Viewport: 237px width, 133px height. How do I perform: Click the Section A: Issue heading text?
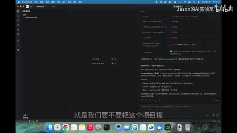(153, 66)
